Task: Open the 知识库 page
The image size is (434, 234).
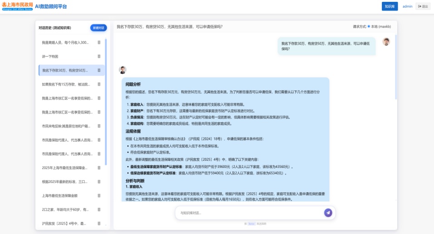Action: tap(390, 6)
